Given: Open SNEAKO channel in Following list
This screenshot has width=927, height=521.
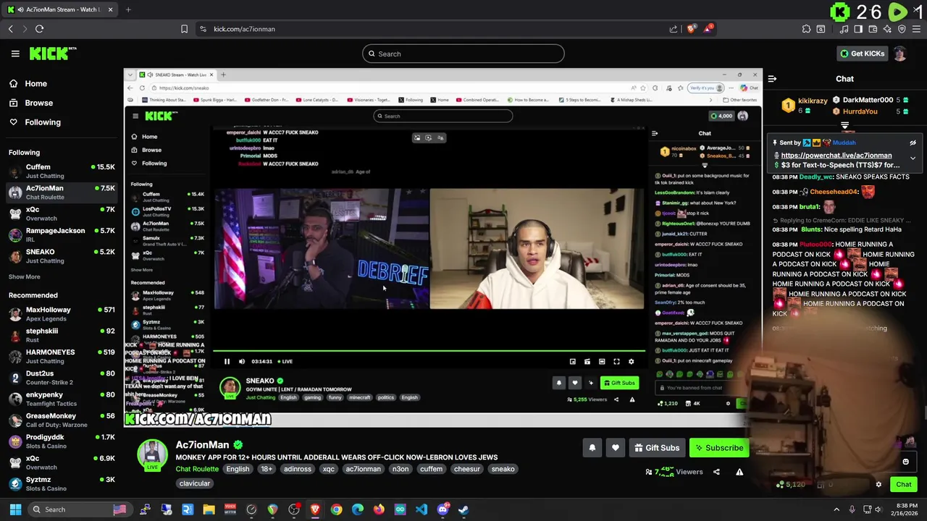Looking at the screenshot, I should (x=62, y=255).
